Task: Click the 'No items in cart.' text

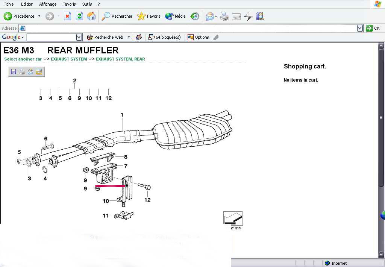Action: coord(301,80)
